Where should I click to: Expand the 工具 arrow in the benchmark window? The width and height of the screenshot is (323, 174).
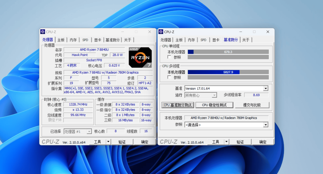(x=227, y=142)
